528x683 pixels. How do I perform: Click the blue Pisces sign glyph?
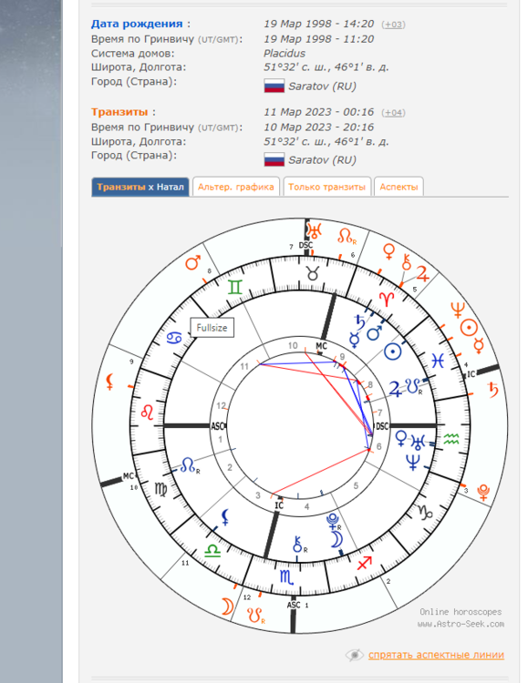[437, 362]
